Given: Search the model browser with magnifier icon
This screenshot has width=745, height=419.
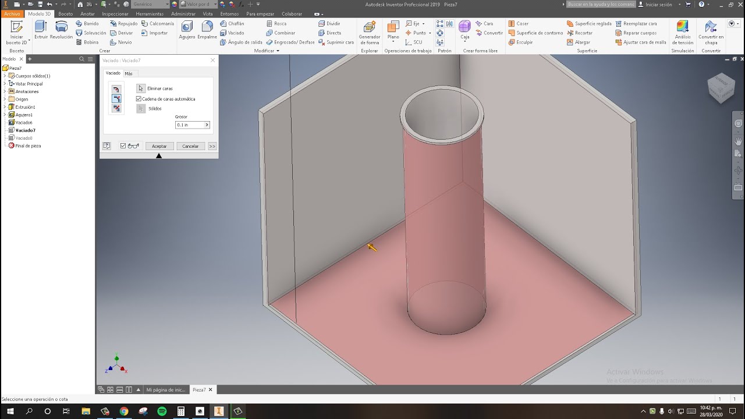Looking at the screenshot, I should [82, 59].
